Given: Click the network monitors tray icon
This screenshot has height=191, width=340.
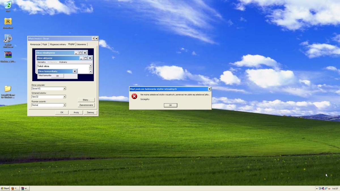Looking at the screenshot, I should [x=326, y=188].
